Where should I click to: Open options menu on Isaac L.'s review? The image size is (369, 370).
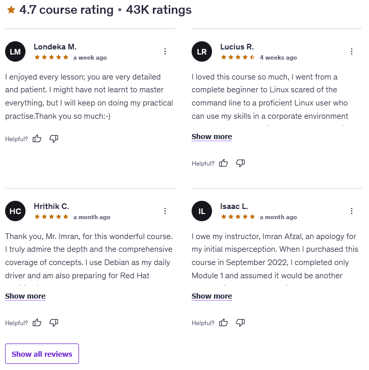352,211
